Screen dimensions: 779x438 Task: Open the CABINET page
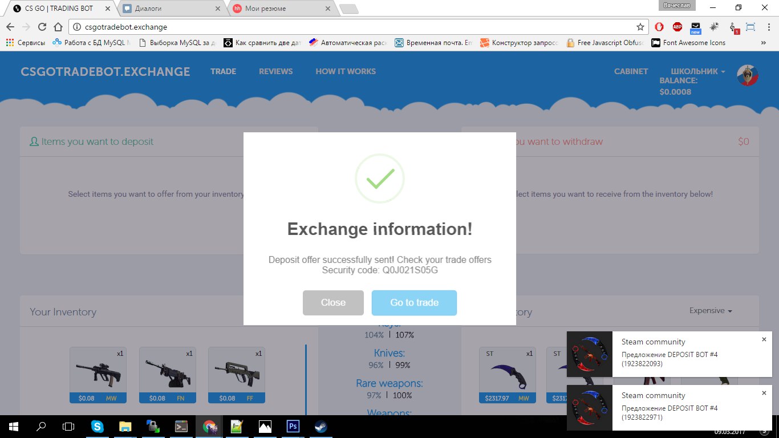(631, 71)
